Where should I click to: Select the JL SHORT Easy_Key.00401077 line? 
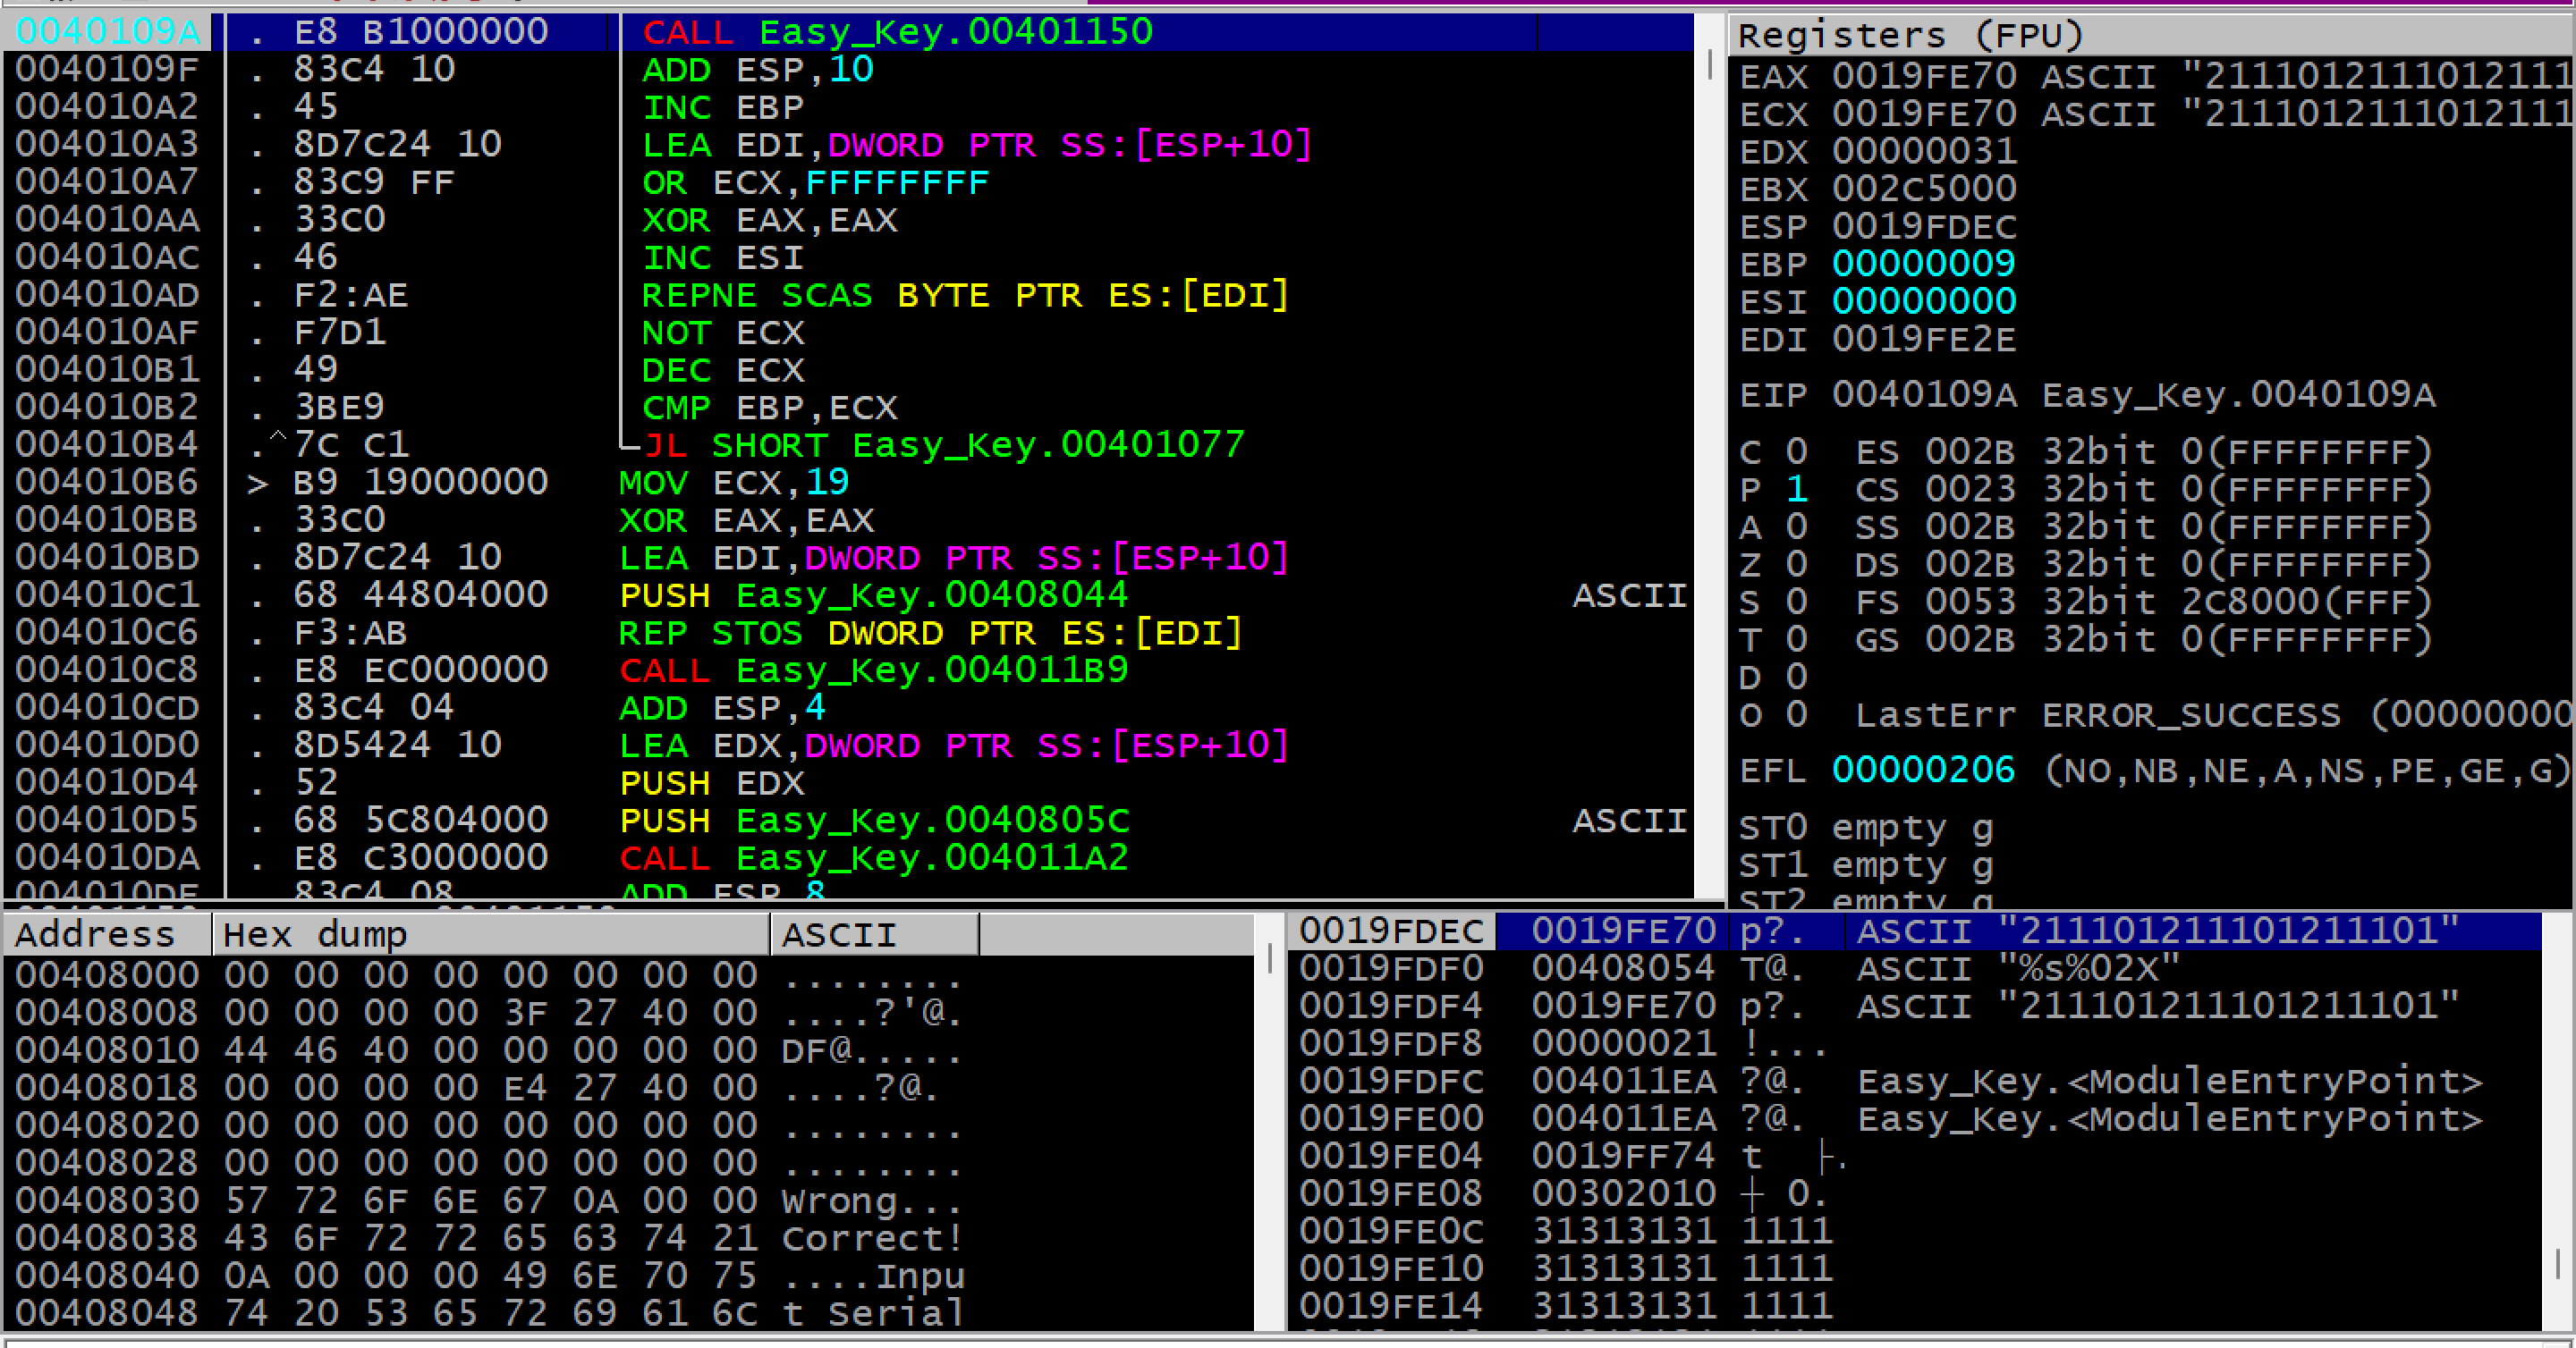pyautogui.click(x=945, y=444)
